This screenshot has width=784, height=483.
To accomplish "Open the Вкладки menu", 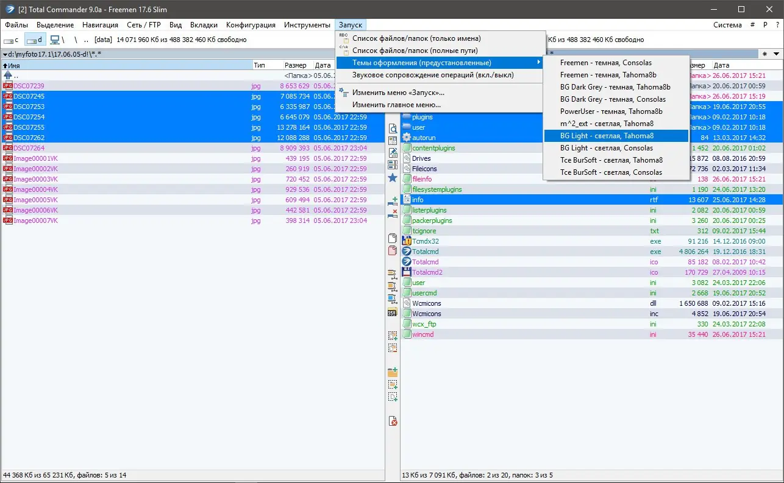I will (x=204, y=25).
